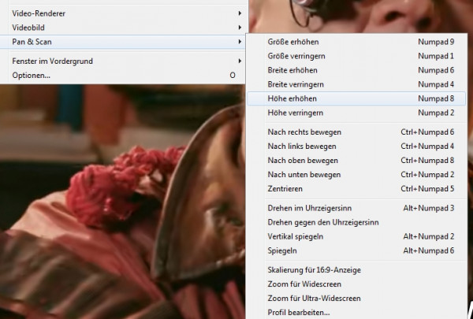Choose Größe erhöhen
This screenshot has height=319, width=473.
click(x=356, y=42)
